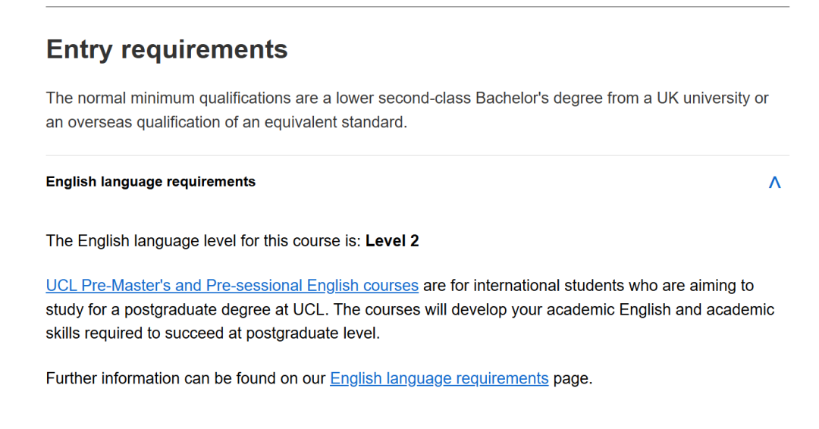Collapse the English language requirements chevron
The height and width of the screenshot is (429, 819).
coord(774,183)
